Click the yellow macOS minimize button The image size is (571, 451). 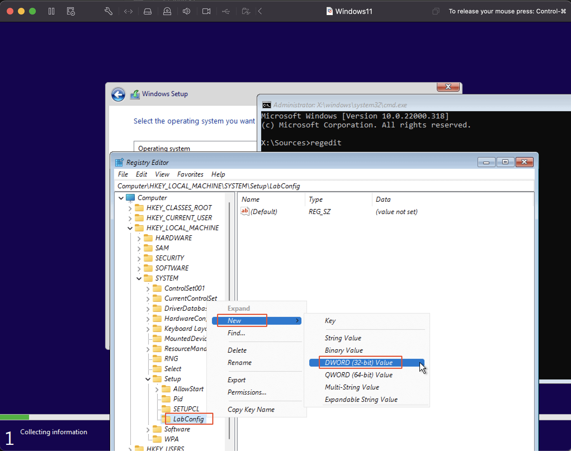[21, 11]
